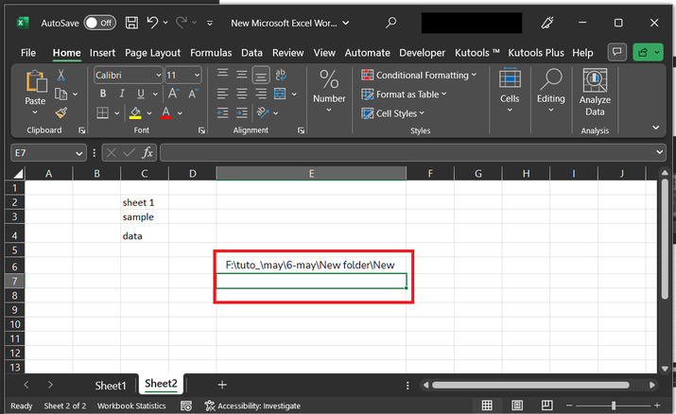Image resolution: width=676 pixels, height=414 pixels.
Task: Click Workbook Statistics in status bar
Action: pyautogui.click(x=131, y=405)
